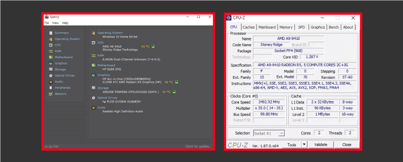The height and width of the screenshot is (162, 403).
Task: Click the RAM icon in Speccy sidebar
Action: coord(51,51)
